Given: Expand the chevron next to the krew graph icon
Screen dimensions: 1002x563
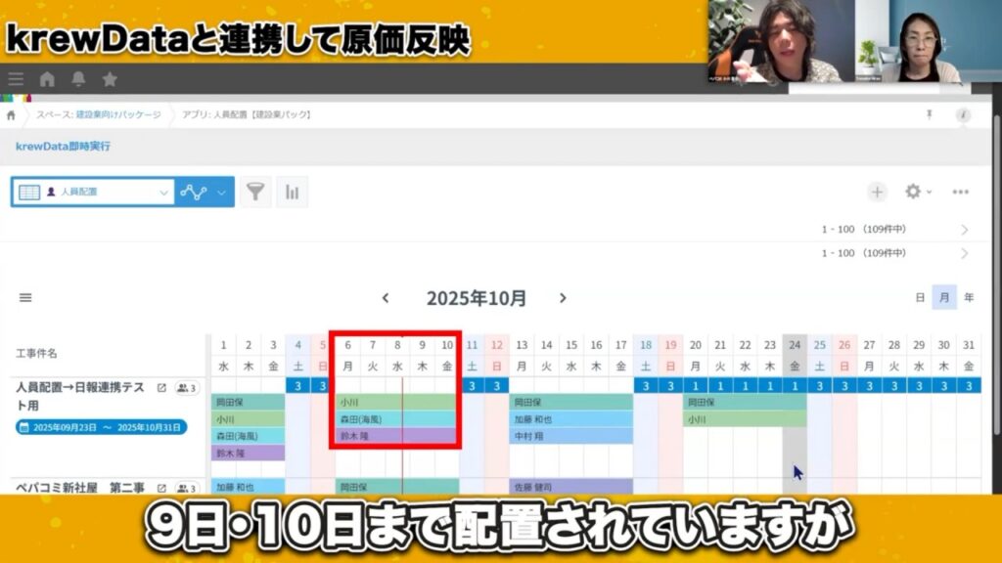Looking at the screenshot, I should click(x=219, y=192).
